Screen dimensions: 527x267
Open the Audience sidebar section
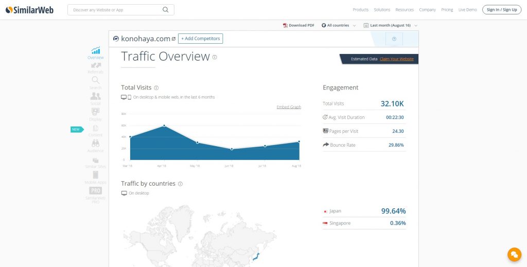click(95, 146)
